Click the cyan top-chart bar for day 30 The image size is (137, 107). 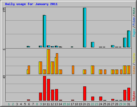pos(125,43)
